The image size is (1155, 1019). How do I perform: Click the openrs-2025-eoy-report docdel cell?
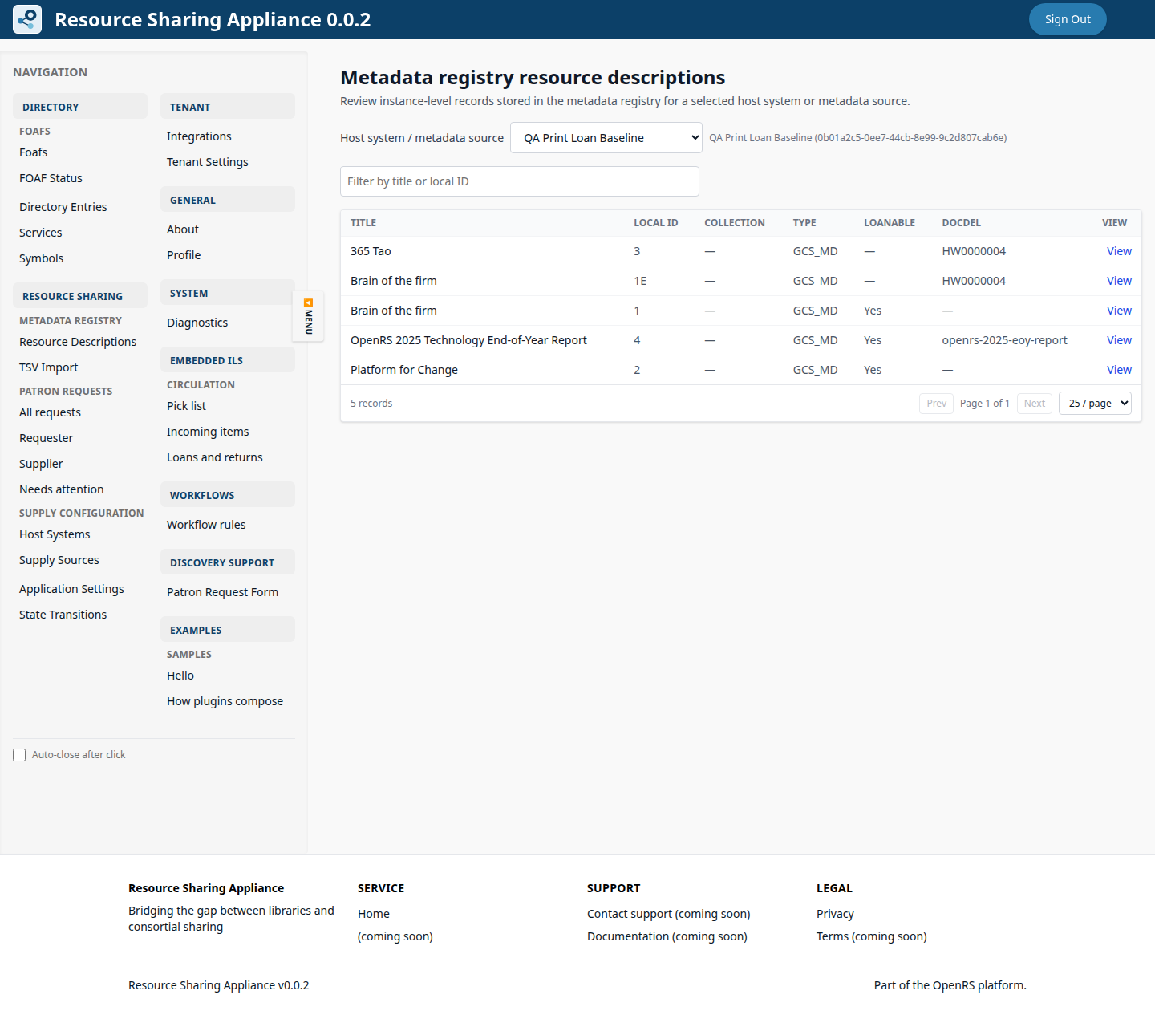pos(1004,340)
